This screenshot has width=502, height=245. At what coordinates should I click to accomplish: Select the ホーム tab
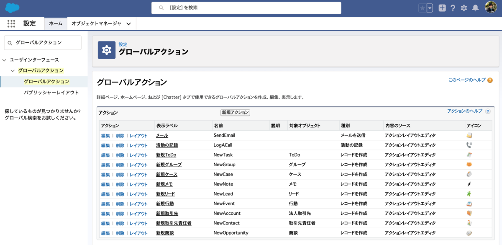pyautogui.click(x=56, y=24)
